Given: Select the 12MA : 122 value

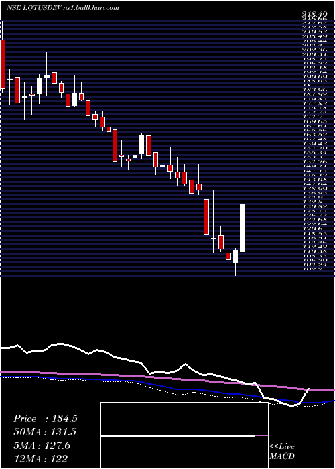Looking at the screenshot, I should point(40,458).
